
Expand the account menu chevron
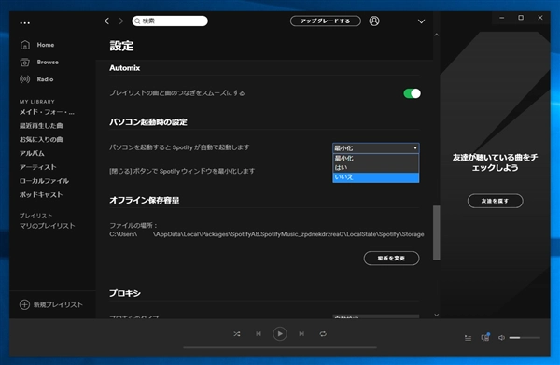[x=422, y=21]
